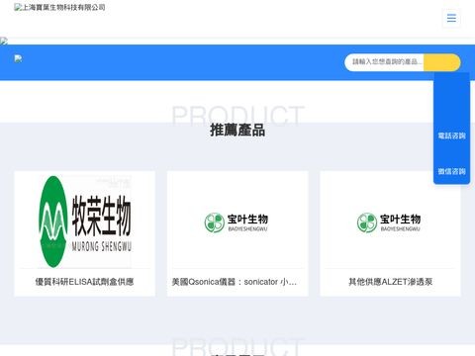Click the Qsonica card 宝叶生物 image
The height and width of the screenshot is (356, 475).
237,222
